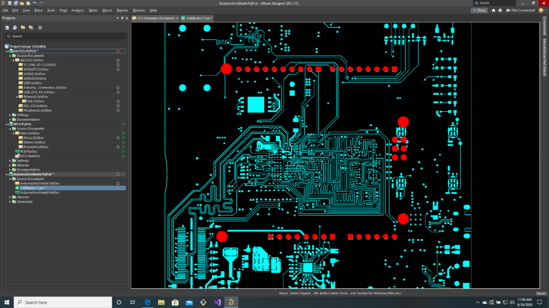This screenshot has width=549, height=308.
Task: Expand the Generated folder
Action: 10,202
